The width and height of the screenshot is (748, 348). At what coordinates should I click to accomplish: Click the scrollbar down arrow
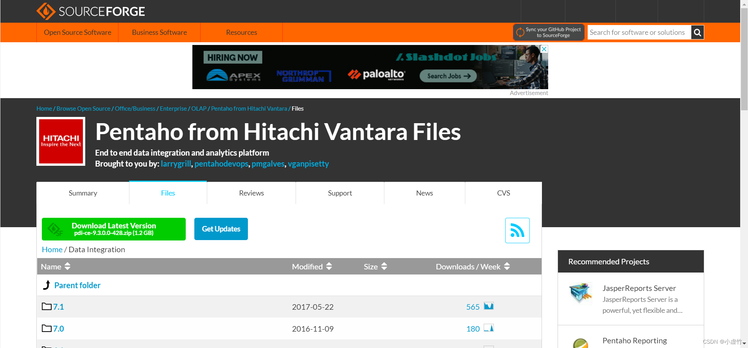pyautogui.click(x=744, y=344)
